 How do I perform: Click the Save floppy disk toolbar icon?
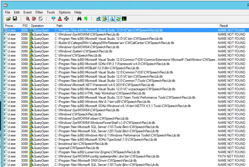(15, 19)
